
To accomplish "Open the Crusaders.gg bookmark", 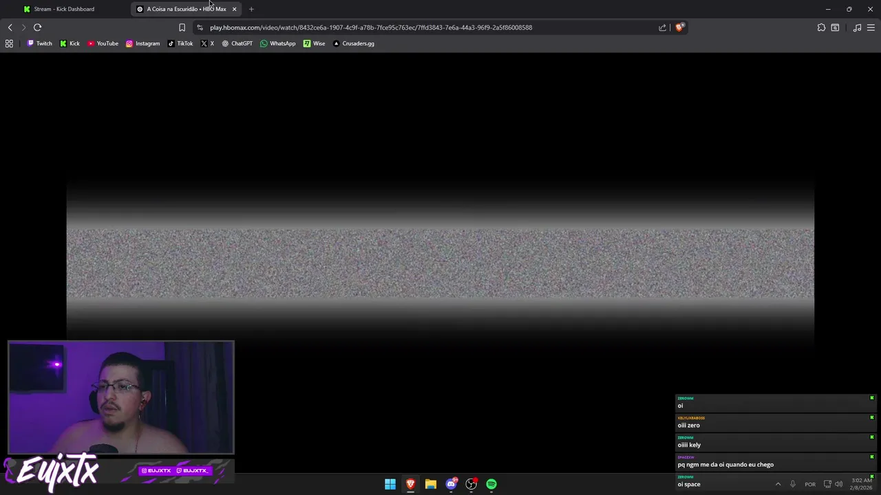I will pyautogui.click(x=353, y=43).
